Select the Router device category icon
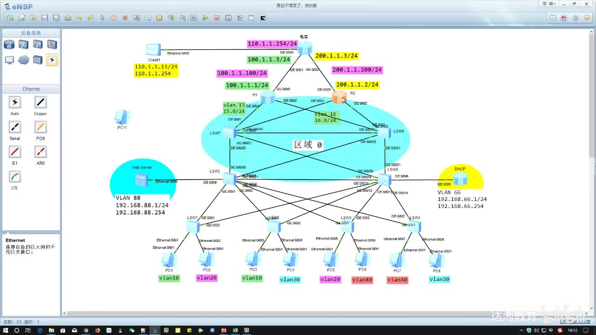Screen dimensions: 596x335 tap(9, 45)
